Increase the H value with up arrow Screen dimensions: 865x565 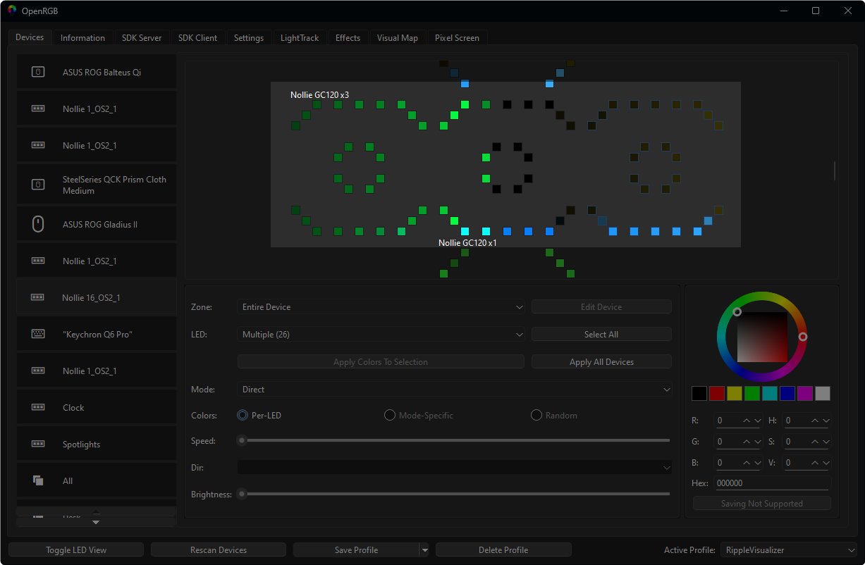(815, 421)
